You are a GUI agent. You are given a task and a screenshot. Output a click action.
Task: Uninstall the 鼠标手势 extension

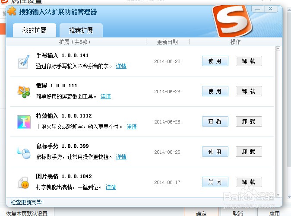point(249,152)
